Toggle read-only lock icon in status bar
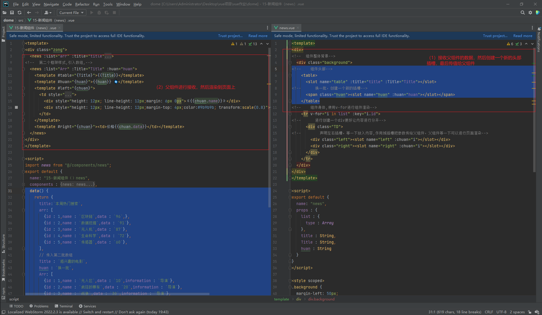The height and width of the screenshot is (315, 542). [530, 312]
